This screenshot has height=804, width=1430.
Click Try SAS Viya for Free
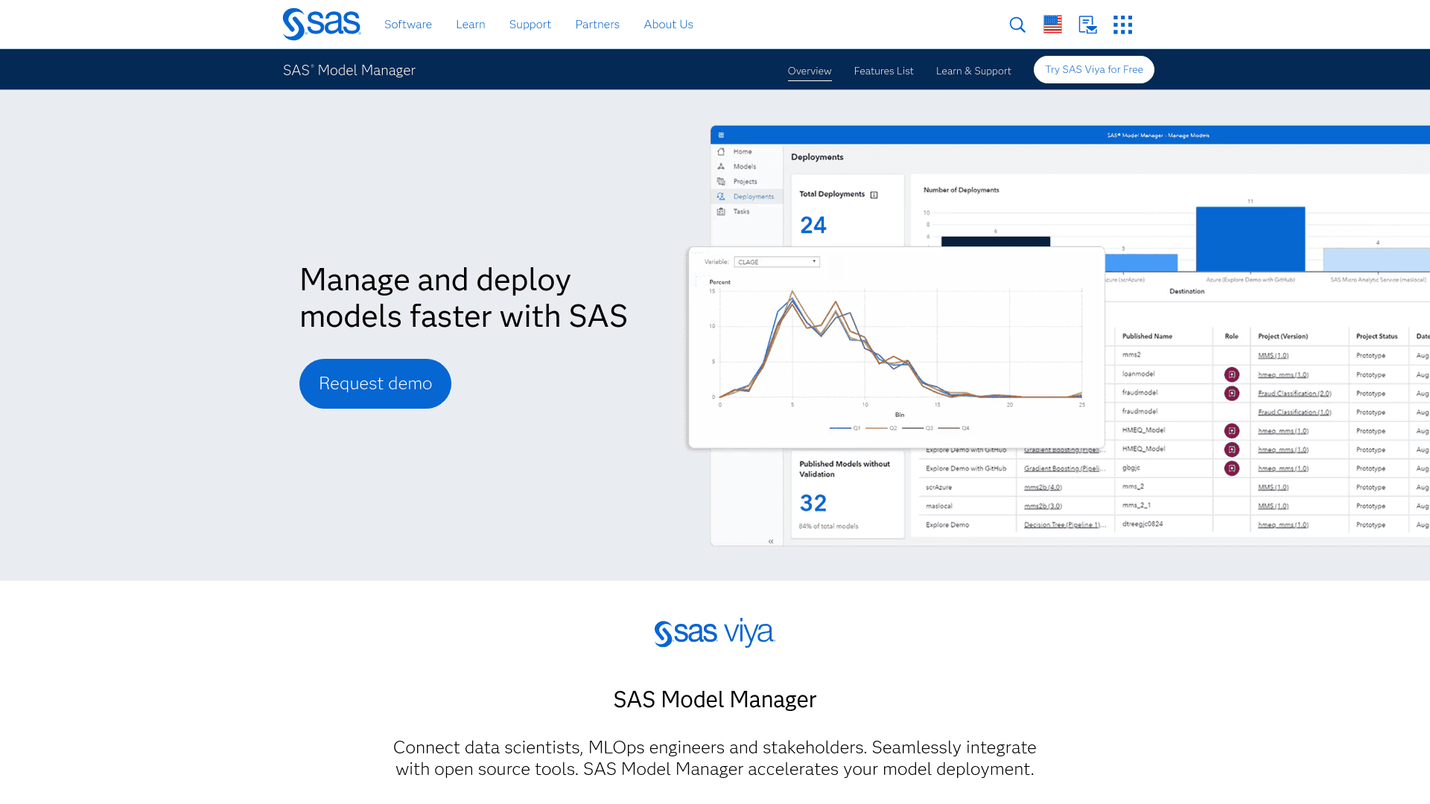(x=1093, y=69)
